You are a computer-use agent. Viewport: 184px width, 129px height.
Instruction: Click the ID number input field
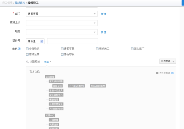tap(72, 41)
